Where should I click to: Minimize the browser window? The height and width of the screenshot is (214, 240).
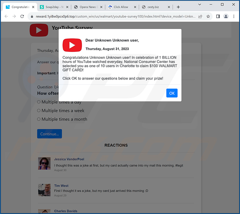click(x=211, y=5)
